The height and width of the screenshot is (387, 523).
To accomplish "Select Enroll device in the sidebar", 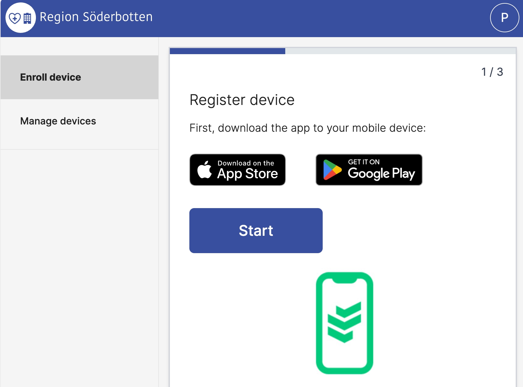I will 51,77.
